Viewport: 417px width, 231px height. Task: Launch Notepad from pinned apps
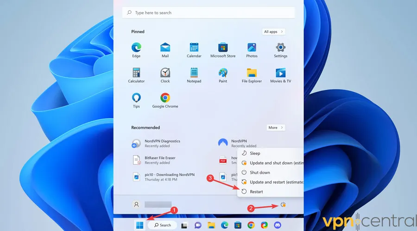coord(194,75)
